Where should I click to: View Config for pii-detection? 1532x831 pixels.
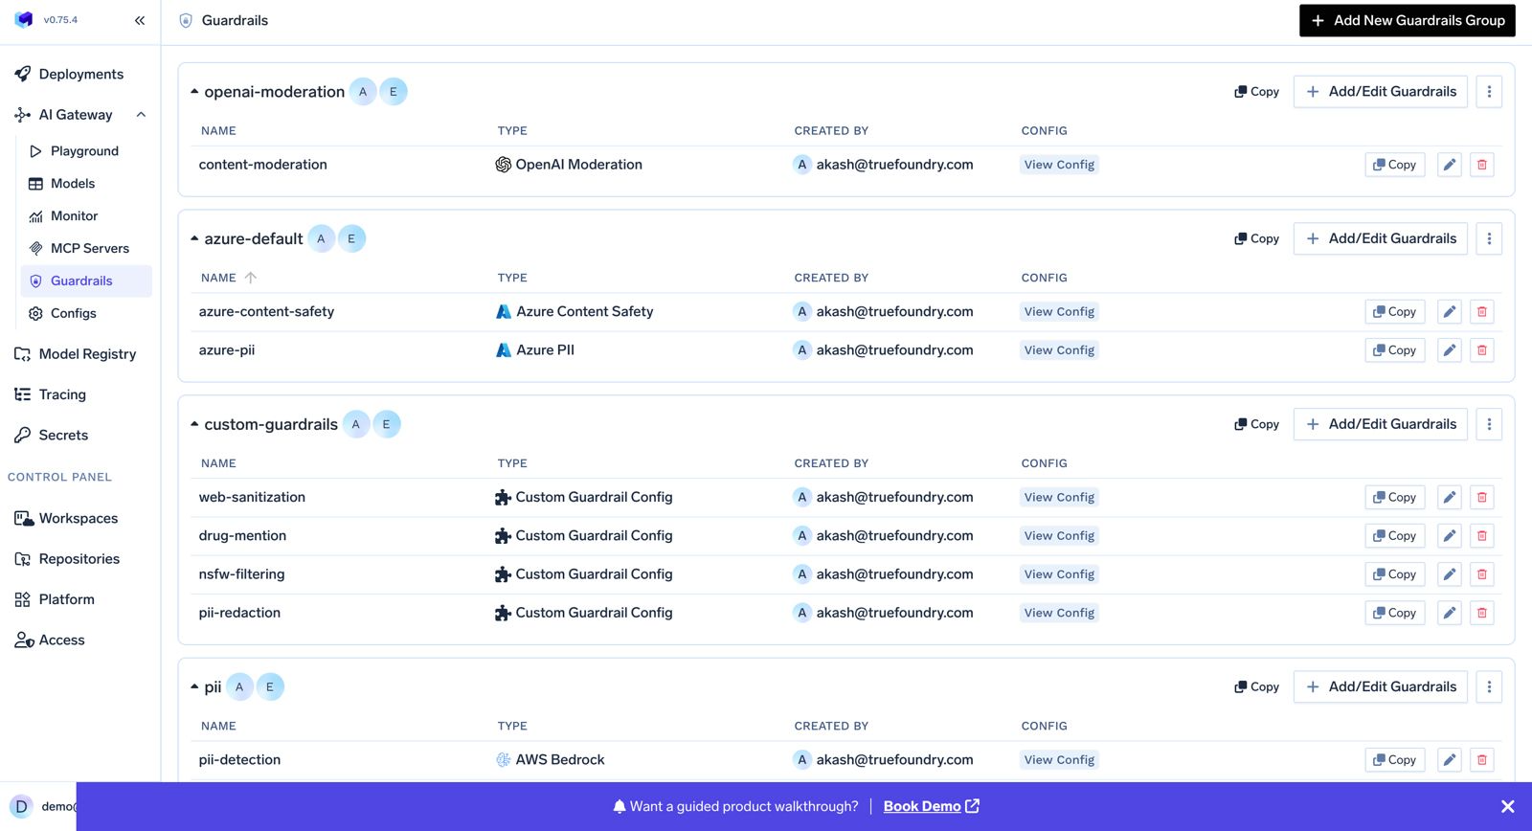click(1059, 760)
